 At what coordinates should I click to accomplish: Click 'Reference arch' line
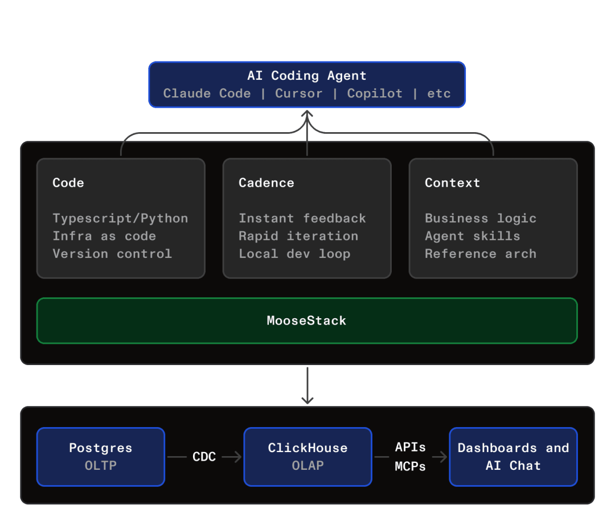(481, 254)
